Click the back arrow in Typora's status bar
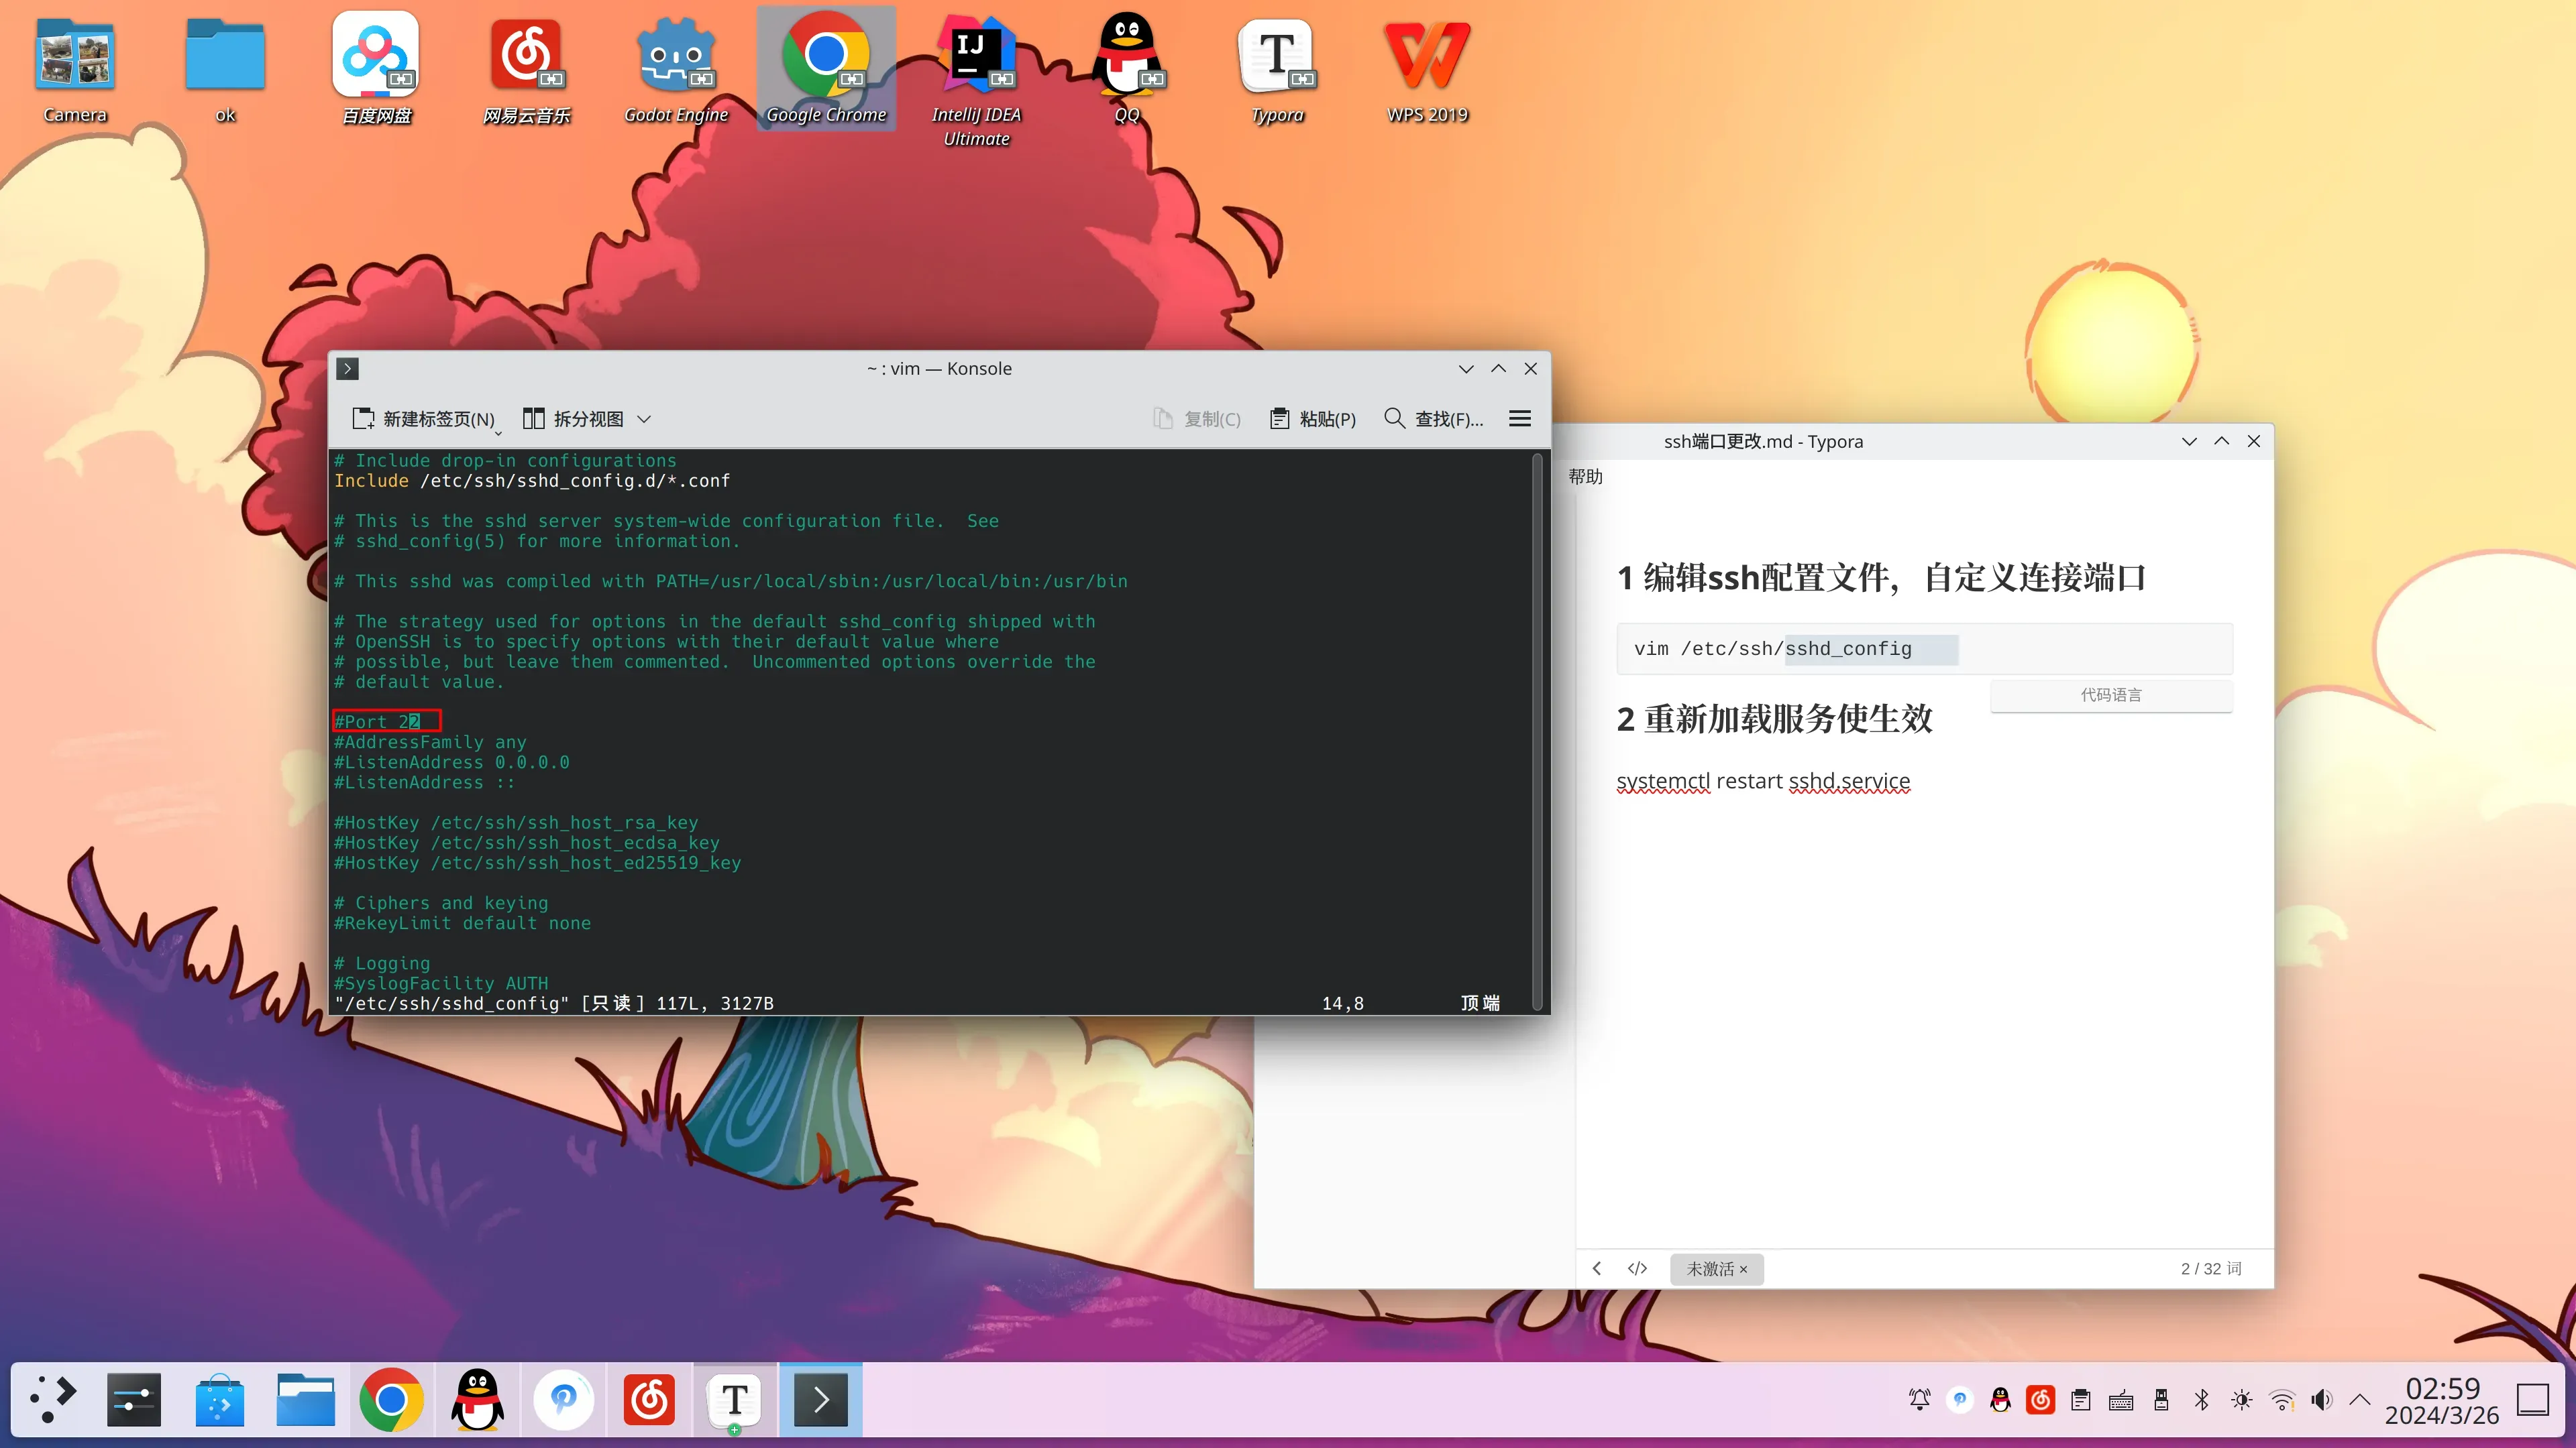Viewport: 2576px width, 1448px height. (1597, 1268)
